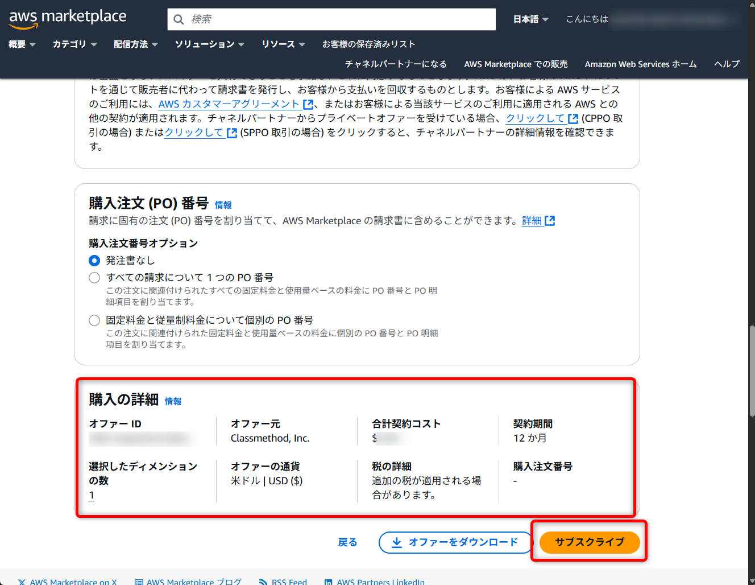Screen dimensions: 755x585
Task: Click the クリックして link for SPPO 取引
Action: click(x=194, y=133)
